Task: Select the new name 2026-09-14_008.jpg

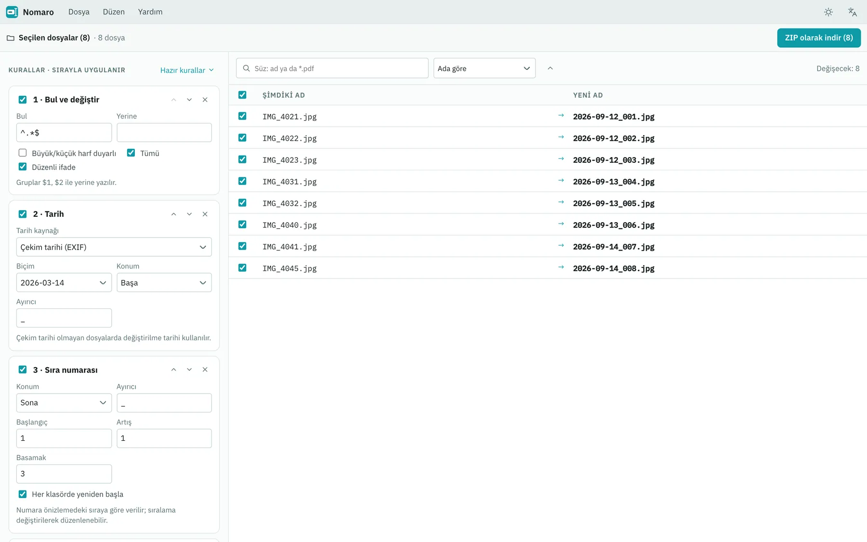Action: (614, 268)
